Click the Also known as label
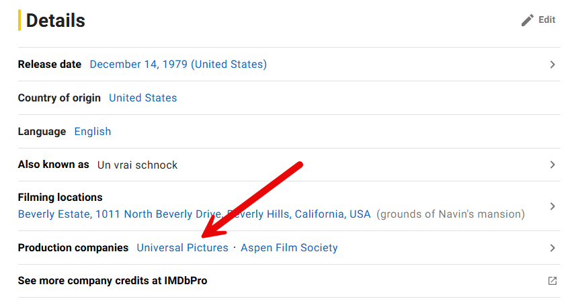 point(54,165)
